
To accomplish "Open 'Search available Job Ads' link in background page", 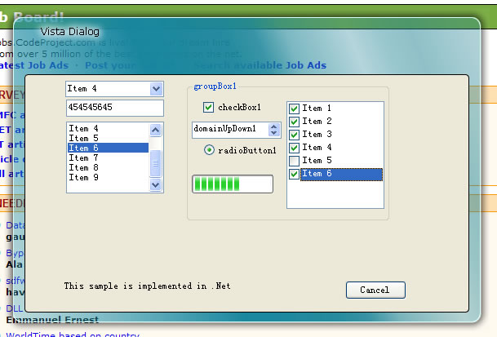I will pyautogui.click(x=260, y=65).
